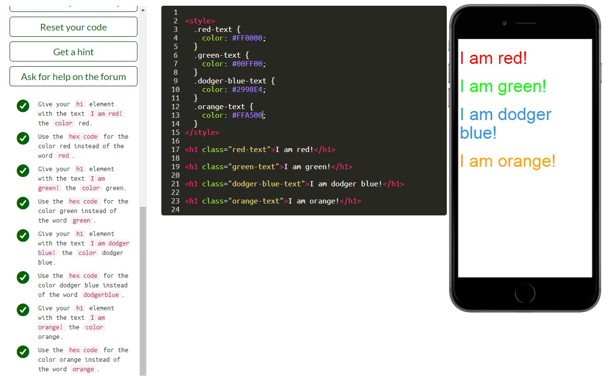
Task: Click the checkmark on the dodgerblue hex code step
Action: (x=23, y=277)
